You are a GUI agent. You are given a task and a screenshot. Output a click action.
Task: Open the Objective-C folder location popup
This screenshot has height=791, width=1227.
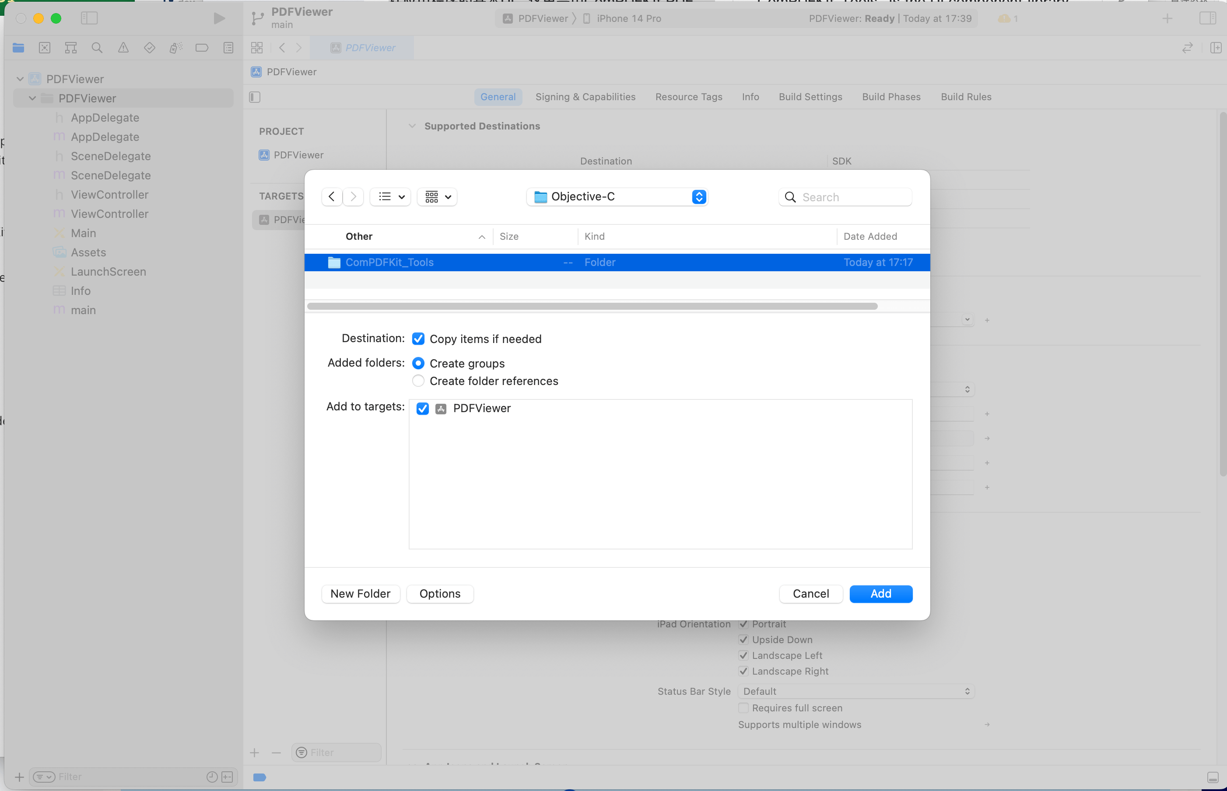tap(617, 197)
